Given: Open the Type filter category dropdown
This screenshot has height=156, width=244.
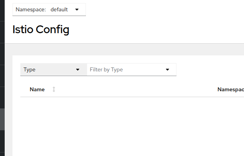Looking at the screenshot, I should tap(53, 69).
